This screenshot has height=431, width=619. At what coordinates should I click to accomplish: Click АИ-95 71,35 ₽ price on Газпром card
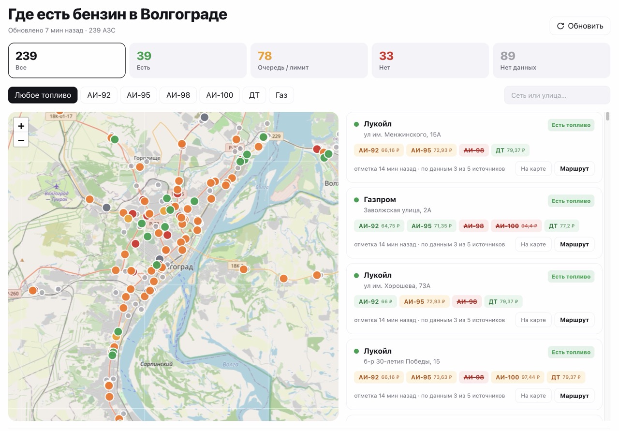[431, 226]
